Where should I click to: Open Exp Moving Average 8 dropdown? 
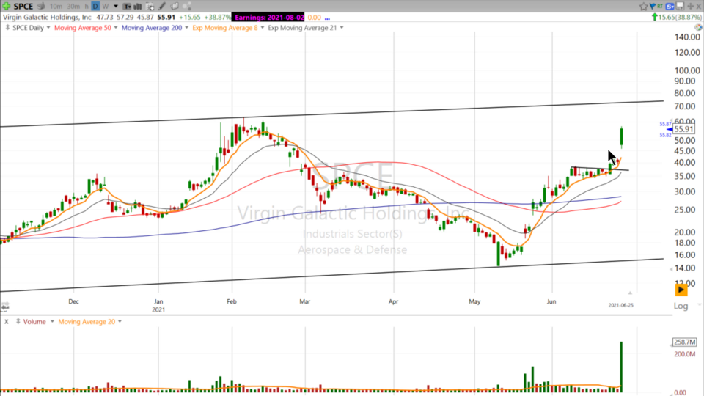(x=263, y=28)
